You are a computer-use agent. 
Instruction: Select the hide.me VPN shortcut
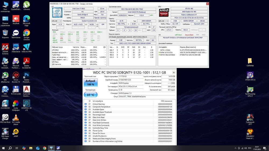tap(26, 48)
